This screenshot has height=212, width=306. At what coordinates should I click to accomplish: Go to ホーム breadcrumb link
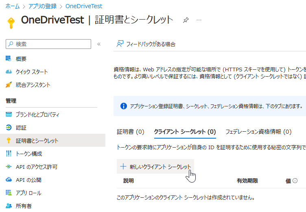point(13,6)
